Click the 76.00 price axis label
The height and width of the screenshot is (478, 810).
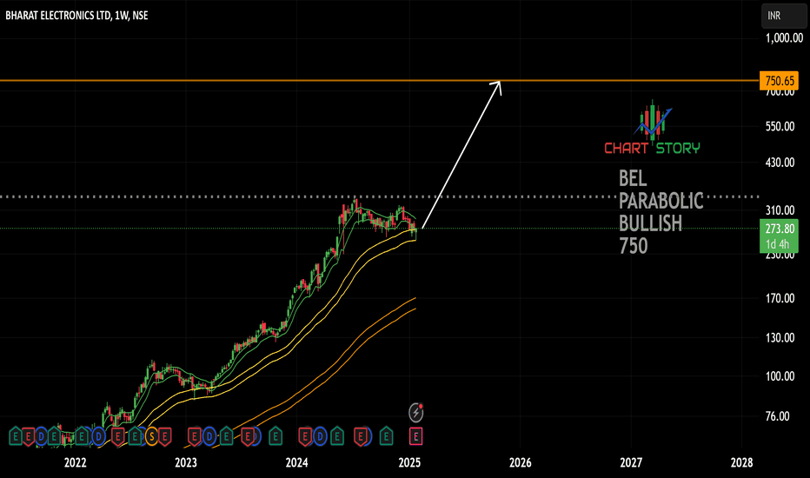[x=777, y=416]
